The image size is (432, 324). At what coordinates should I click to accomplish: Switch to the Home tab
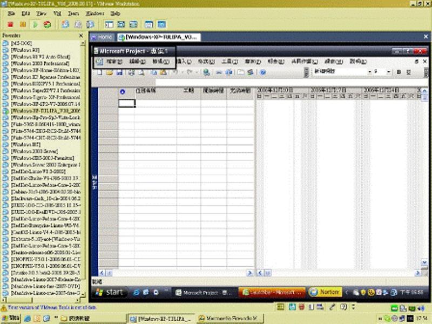(102, 37)
